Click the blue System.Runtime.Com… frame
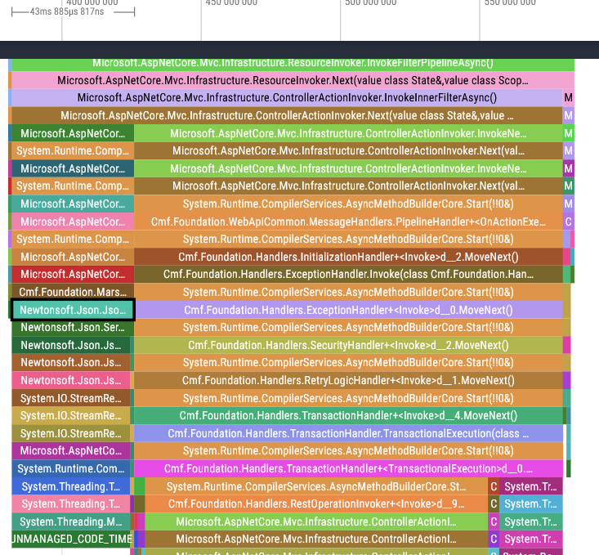 (x=70, y=469)
